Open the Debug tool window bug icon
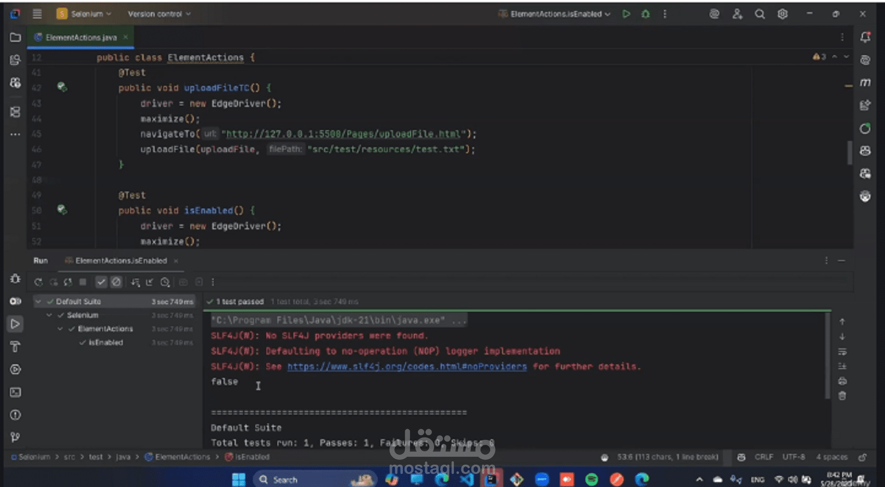Screen dimensions: 885x487 (15, 279)
